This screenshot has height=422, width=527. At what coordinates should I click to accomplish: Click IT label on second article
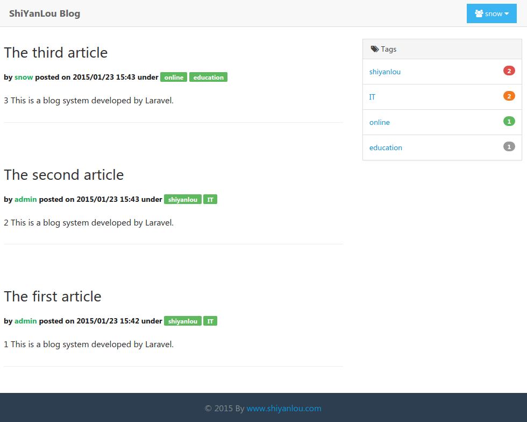[210, 199]
